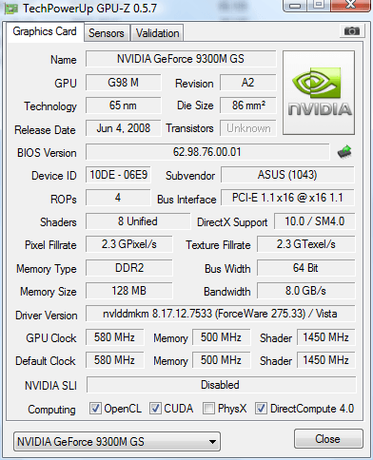The image size is (373, 460).
Task: Switch to the Sensors tab
Action: point(107,33)
